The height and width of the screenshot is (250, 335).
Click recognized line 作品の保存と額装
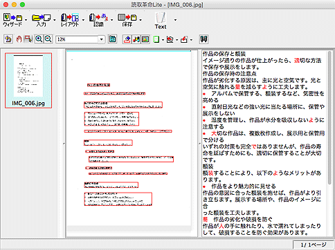point(224,54)
